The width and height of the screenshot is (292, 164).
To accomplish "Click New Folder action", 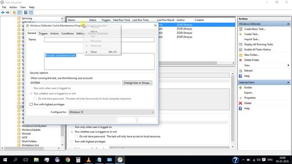I will pyautogui.click(x=251, y=55).
